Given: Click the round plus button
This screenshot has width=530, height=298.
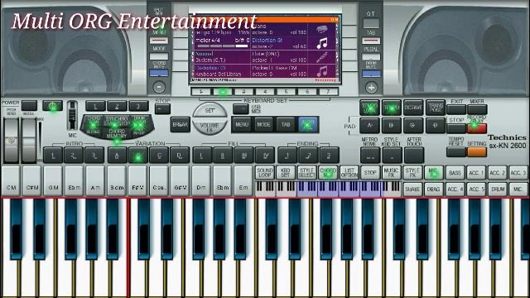Looking at the screenshot, I should pos(371,88).
